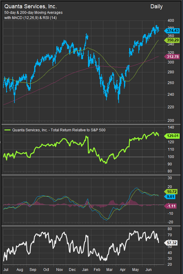
Task: Click the Daily timeframe label
Action: click(156, 7)
